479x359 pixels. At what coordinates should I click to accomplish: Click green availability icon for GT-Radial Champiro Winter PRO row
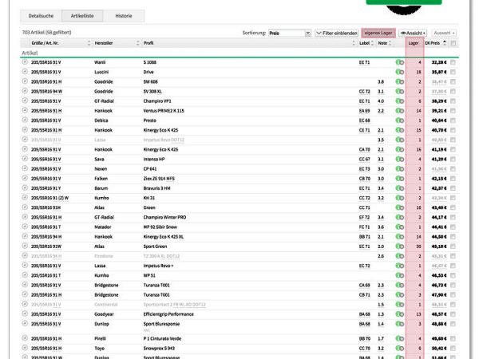[x=400, y=217]
